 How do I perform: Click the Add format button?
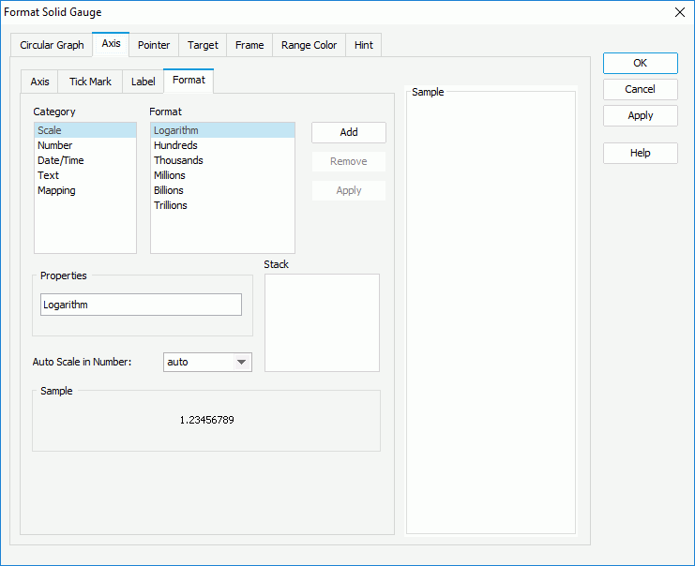348,132
